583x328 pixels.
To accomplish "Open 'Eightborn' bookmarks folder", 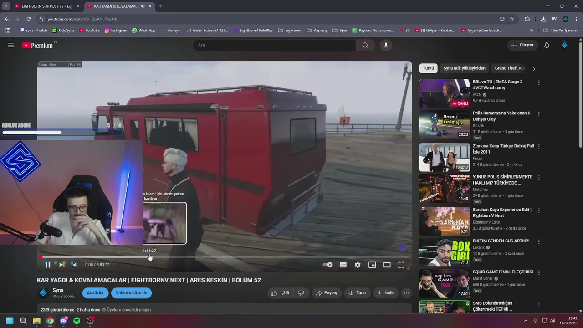I will tap(289, 31).
